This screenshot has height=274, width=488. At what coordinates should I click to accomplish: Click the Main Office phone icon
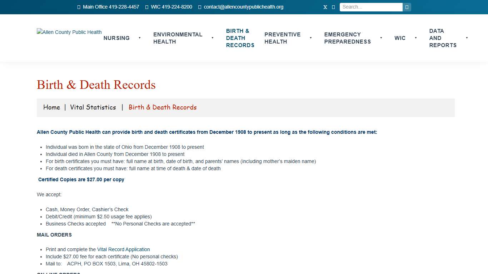(79, 7)
